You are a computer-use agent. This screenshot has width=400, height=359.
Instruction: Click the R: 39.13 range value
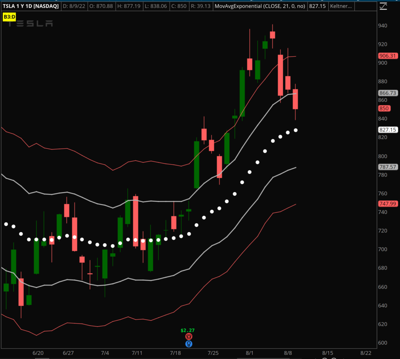[x=201, y=6]
